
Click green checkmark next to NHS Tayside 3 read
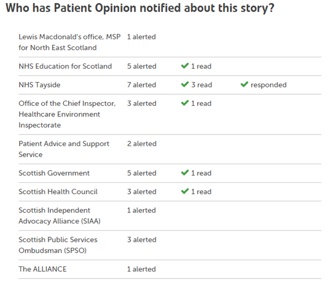point(185,84)
